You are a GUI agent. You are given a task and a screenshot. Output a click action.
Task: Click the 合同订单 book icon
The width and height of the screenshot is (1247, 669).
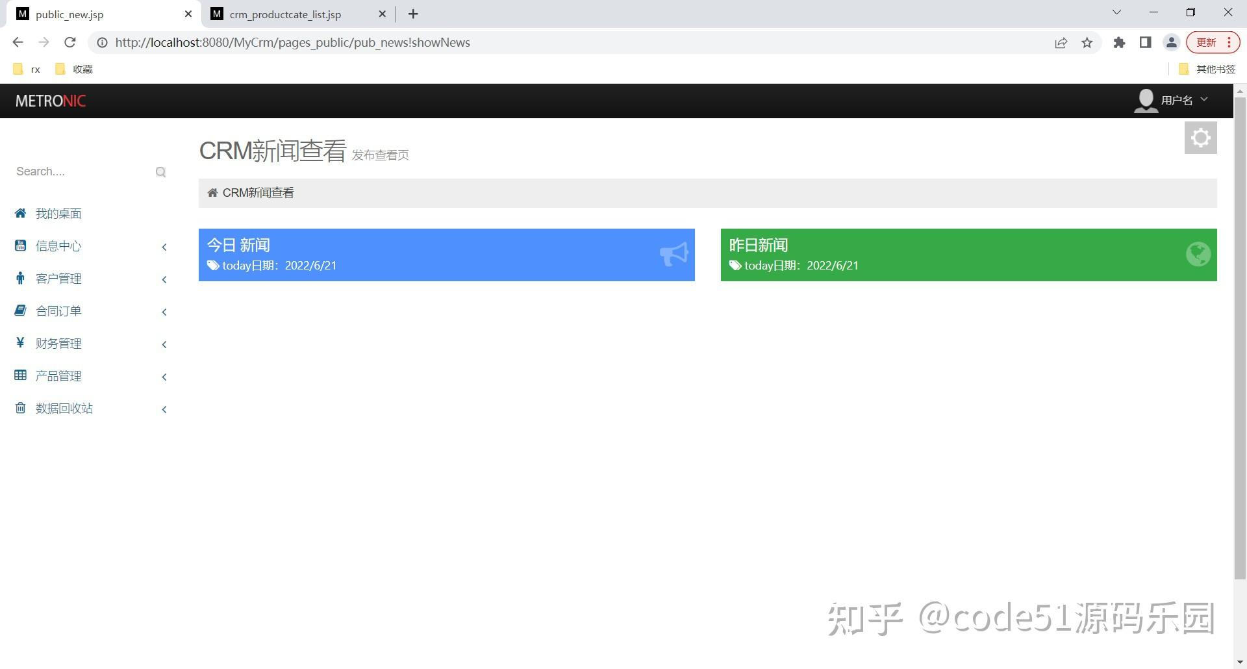click(x=20, y=310)
